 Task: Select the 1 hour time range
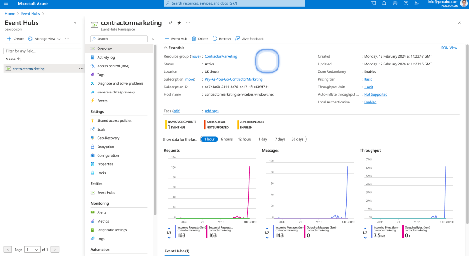[x=209, y=139]
